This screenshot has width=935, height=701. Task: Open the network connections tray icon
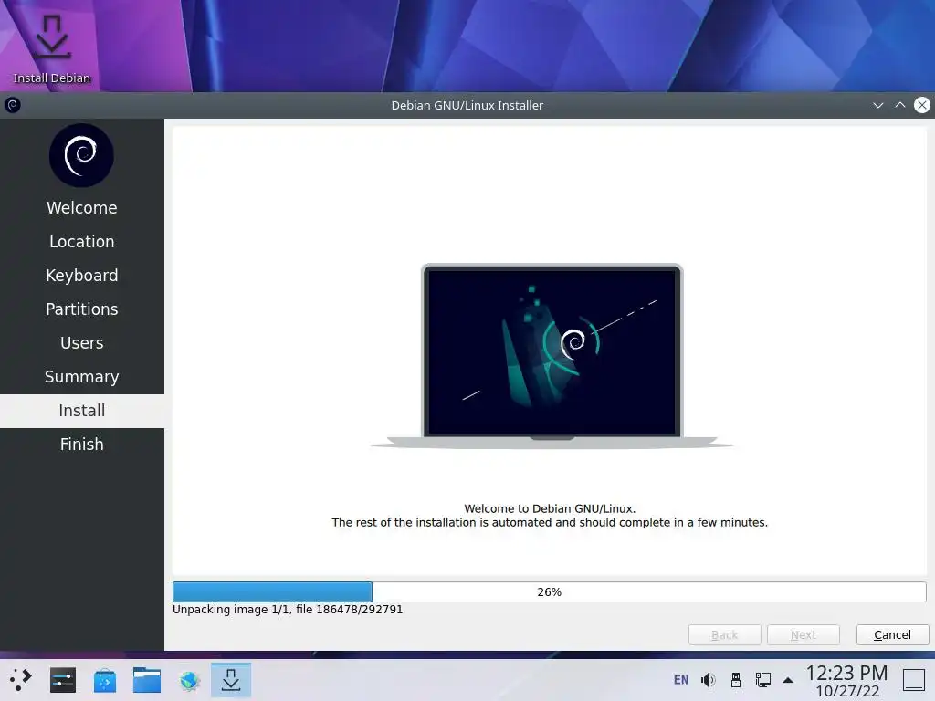pyautogui.click(x=763, y=680)
